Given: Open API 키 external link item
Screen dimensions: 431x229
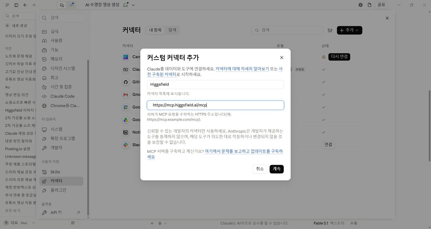Looking at the screenshot, I should (61, 212).
